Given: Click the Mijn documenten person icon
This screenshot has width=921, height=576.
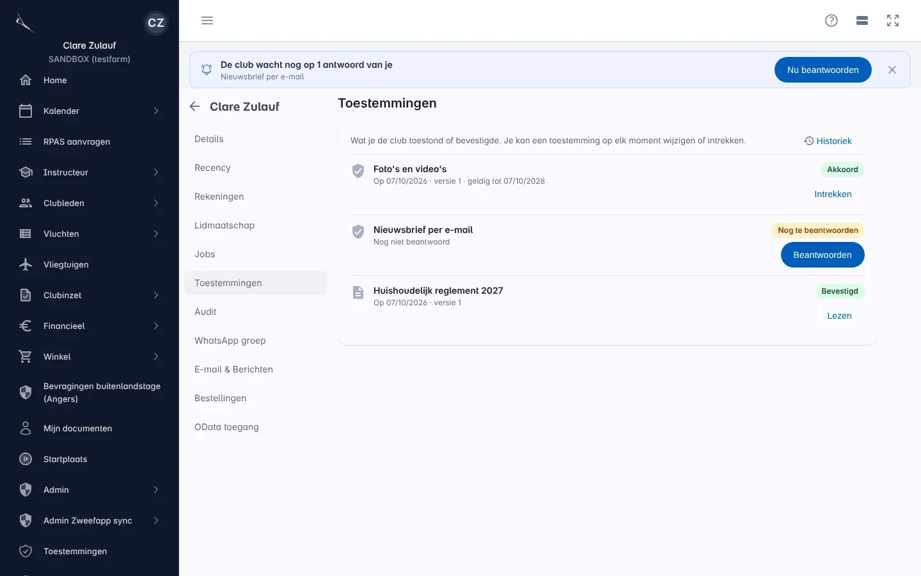Looking at the screenshot, I should coord(26,428).
